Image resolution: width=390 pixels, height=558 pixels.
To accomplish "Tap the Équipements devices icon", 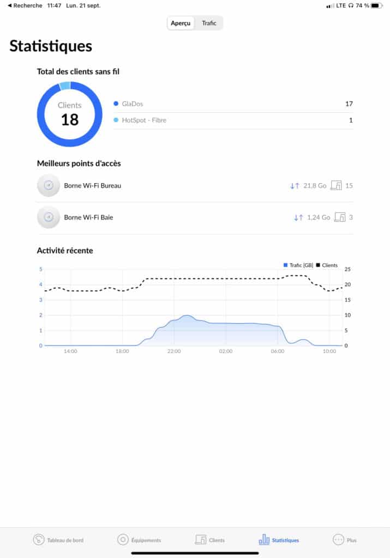I will [123, 539].
